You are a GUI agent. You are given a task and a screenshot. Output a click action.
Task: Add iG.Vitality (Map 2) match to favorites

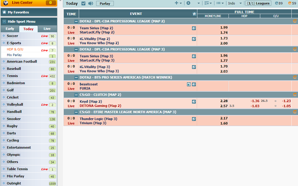point(194,39)
